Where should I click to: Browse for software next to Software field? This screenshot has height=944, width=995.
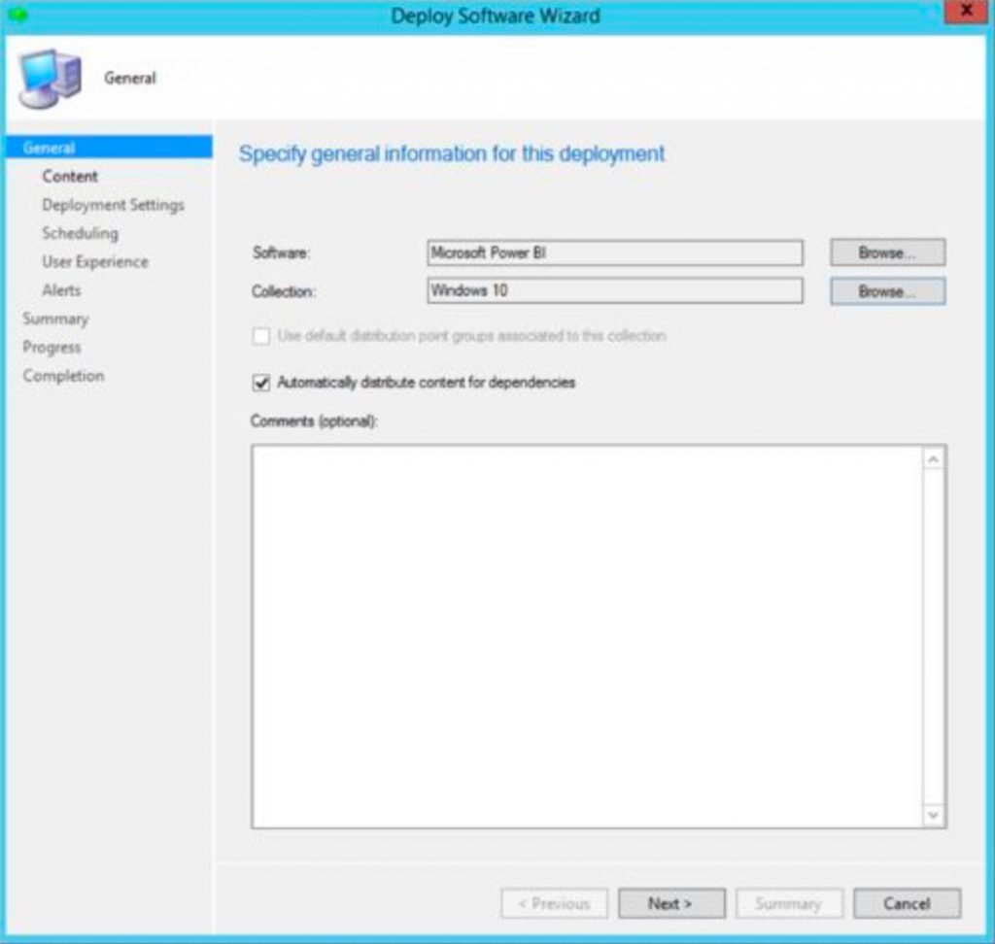[x=888, y=253]
